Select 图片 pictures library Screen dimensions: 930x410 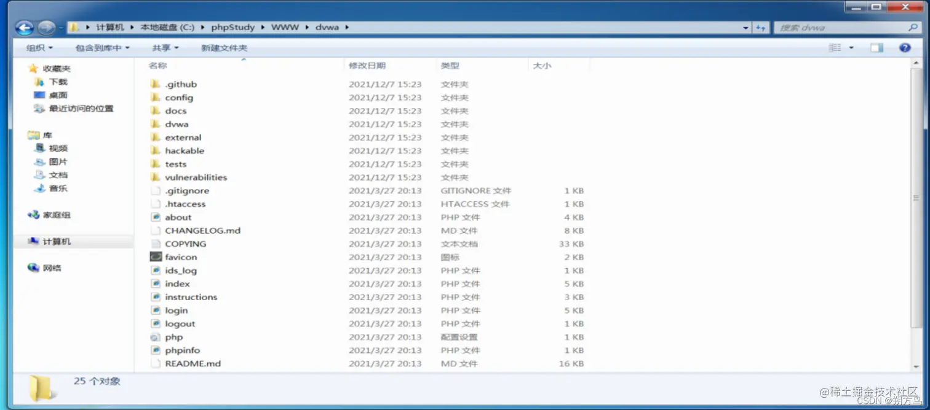58,162
